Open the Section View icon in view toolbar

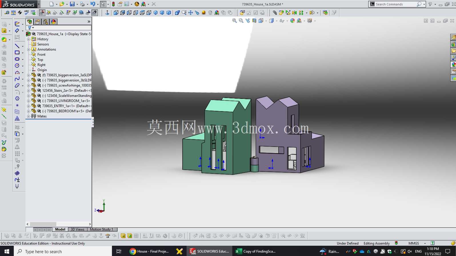[x=254, y=21]
